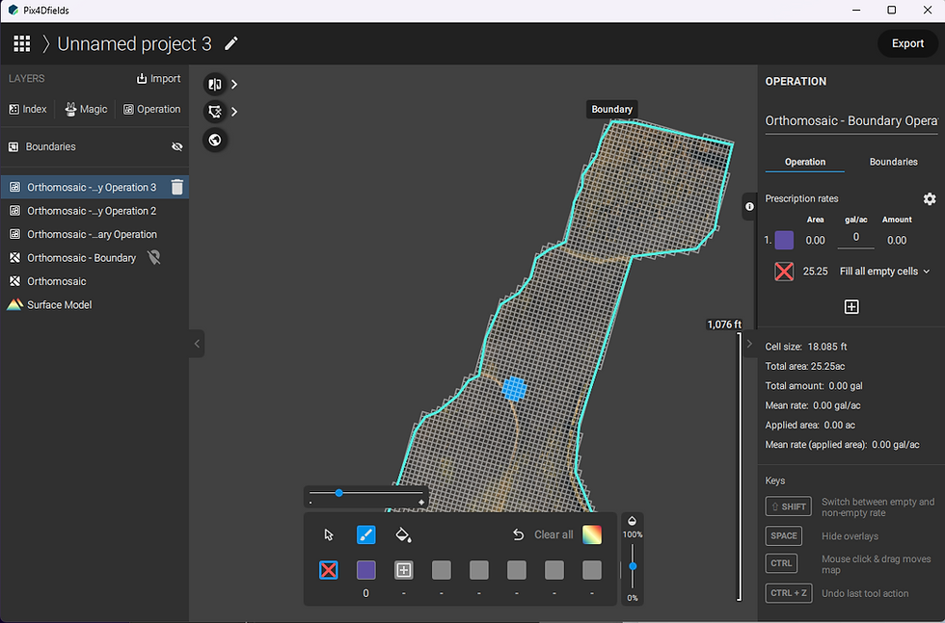Screen dimensions: 945x623
Task: Add a rate slot in bottom toolbar
Action: pos(403,570)
